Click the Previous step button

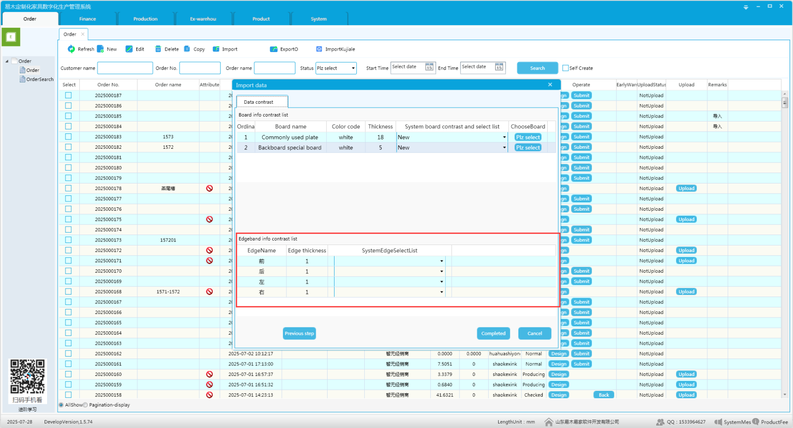coord(299,333)
